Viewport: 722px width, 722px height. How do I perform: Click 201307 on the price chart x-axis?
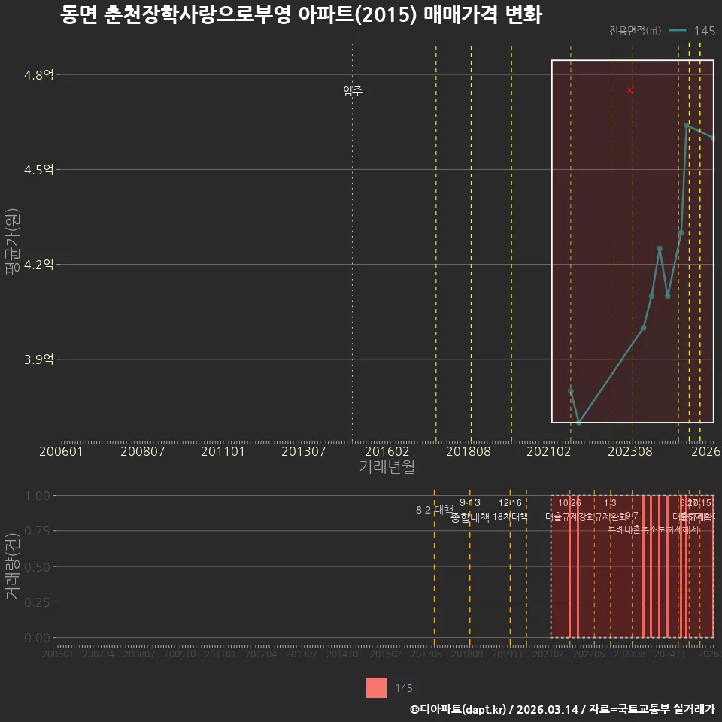click(303, 451)
